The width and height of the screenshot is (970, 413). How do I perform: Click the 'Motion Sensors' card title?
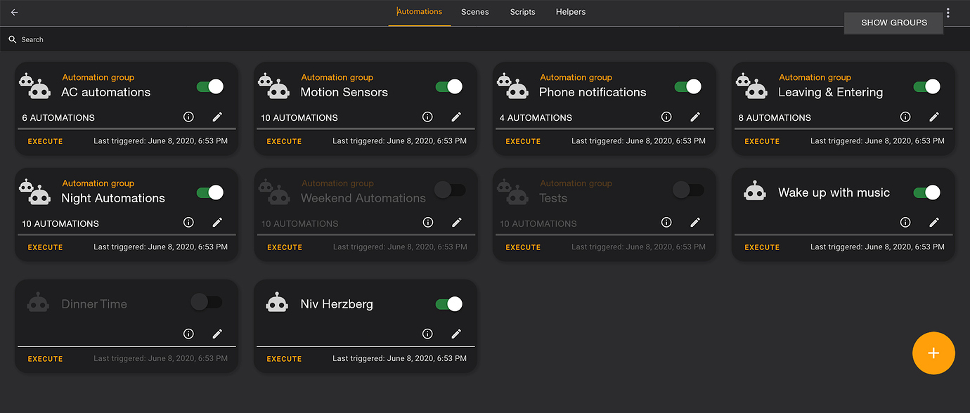click(x=344, y=92)
